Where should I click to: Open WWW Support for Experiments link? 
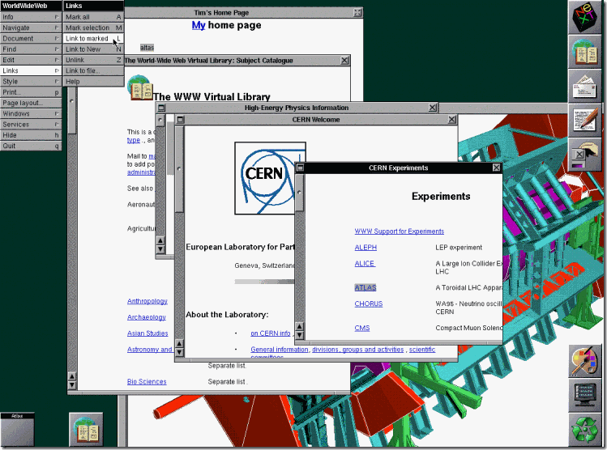[x=399, y=231]
